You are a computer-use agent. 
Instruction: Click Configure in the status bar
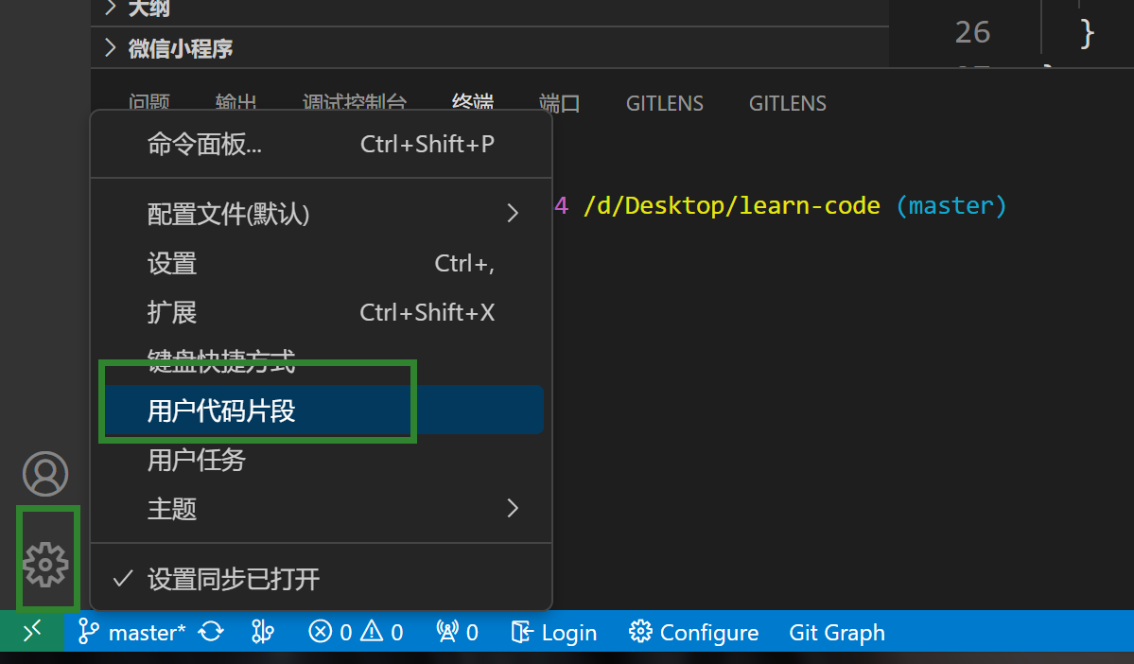coord(693,632)
